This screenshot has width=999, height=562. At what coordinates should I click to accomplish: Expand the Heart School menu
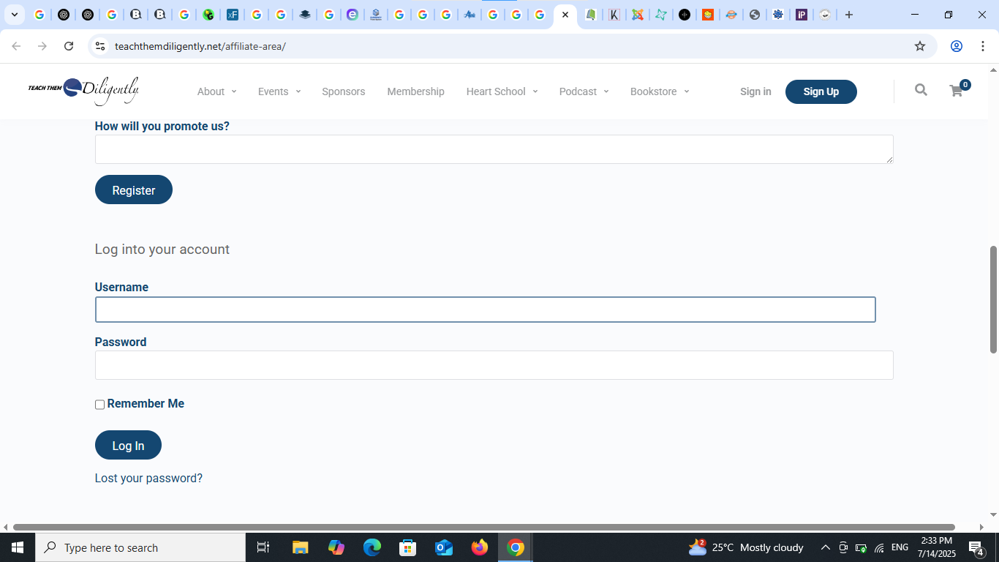(502, 91)
